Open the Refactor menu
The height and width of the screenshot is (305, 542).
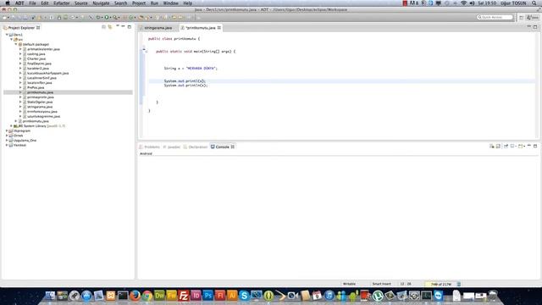(62, 3)
